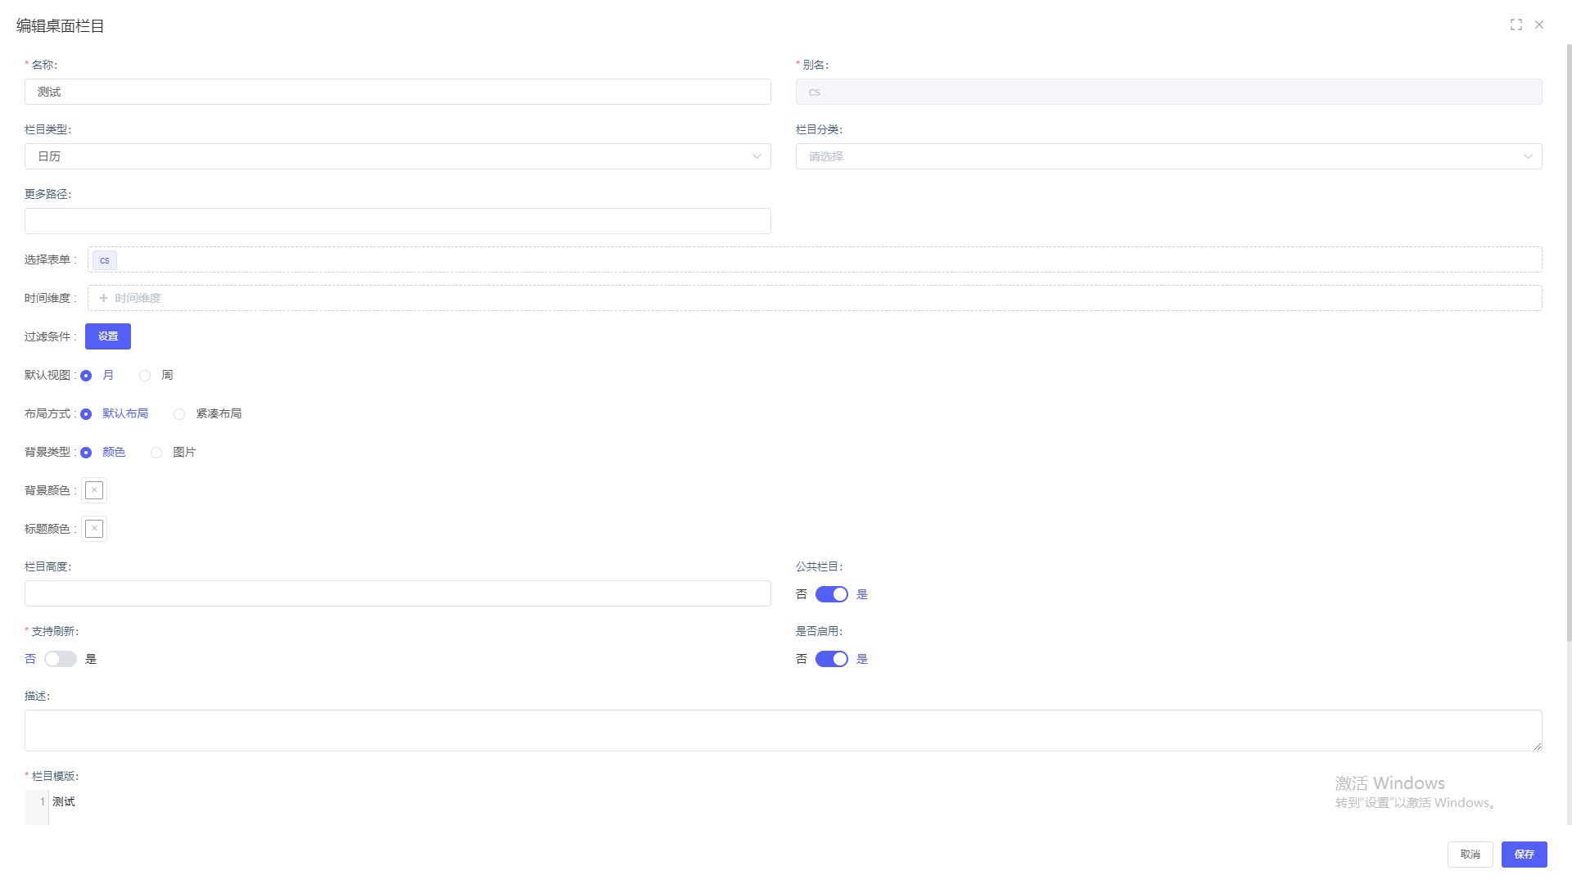
Task: Click the fullscreen expand icon
Action: click(1516, 25)
